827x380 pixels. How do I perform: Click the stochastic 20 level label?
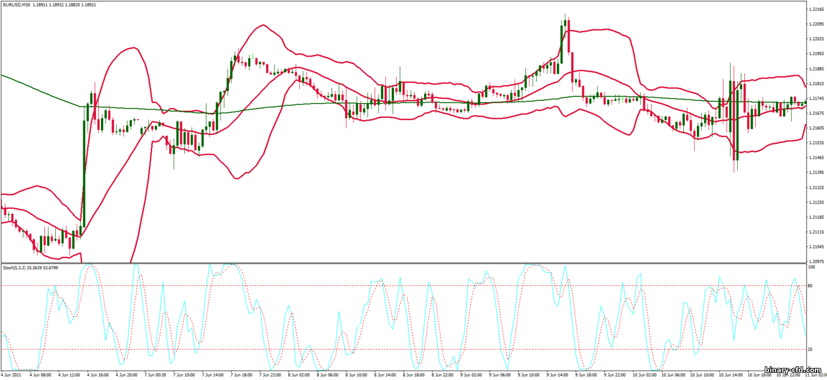pos(810,350)
